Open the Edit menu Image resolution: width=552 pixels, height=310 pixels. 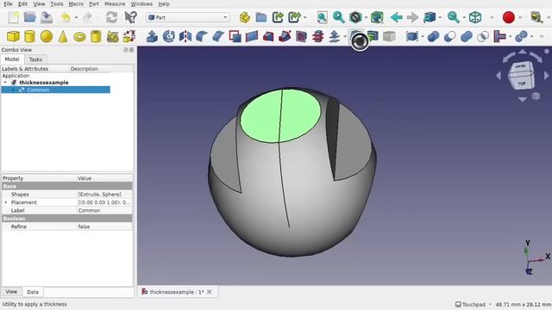(22, 3)
